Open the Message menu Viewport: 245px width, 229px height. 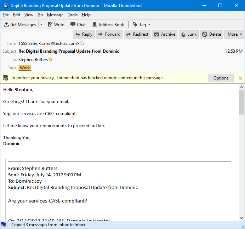point(55,15)
